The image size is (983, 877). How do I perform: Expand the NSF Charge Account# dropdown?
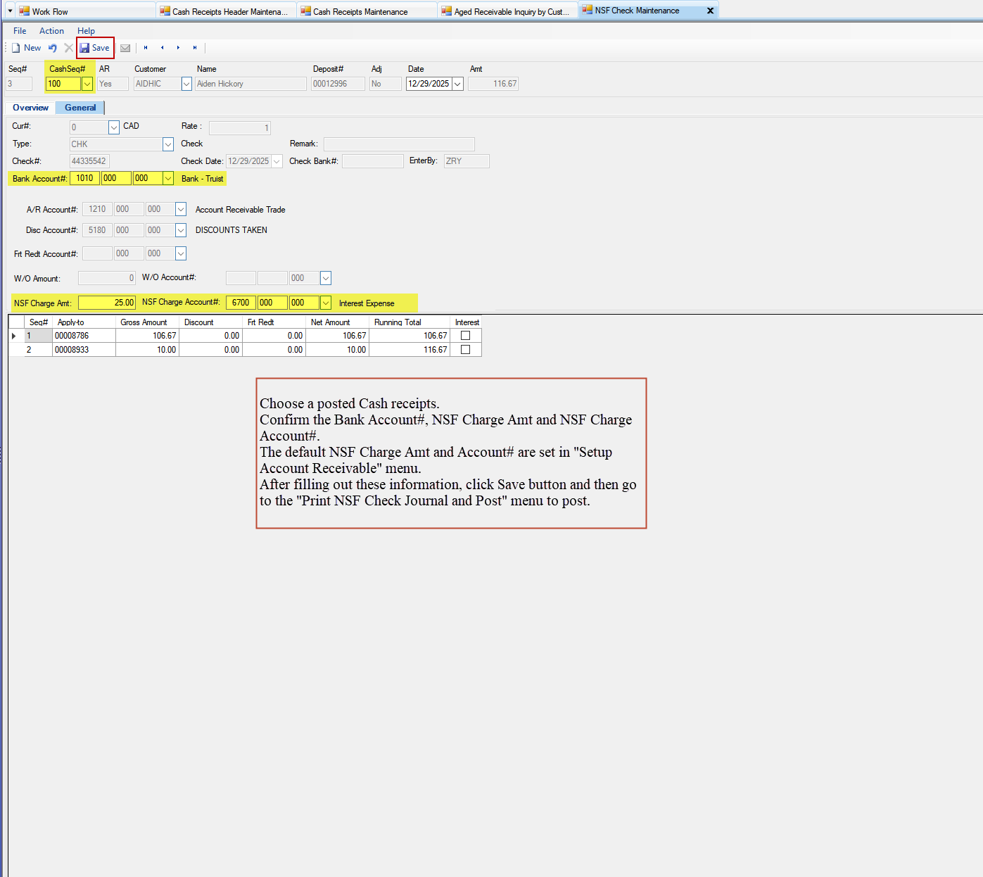[326, 303]
